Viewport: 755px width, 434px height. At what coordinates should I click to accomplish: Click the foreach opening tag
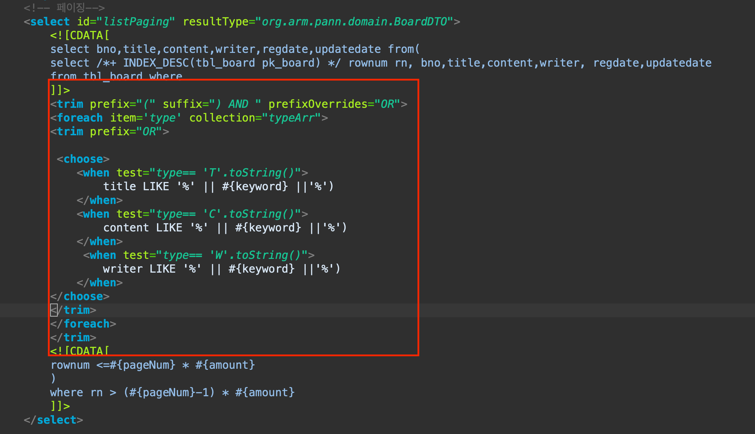[x=80, y=118]
